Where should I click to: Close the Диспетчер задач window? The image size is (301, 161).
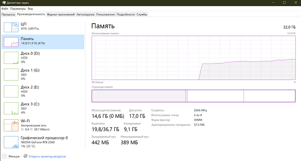click(296, 3)
